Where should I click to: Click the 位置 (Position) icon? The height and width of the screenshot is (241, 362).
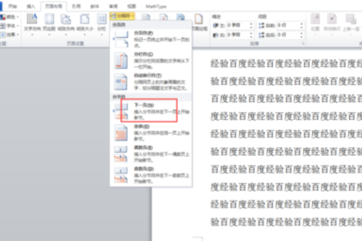tap(315, 19)
